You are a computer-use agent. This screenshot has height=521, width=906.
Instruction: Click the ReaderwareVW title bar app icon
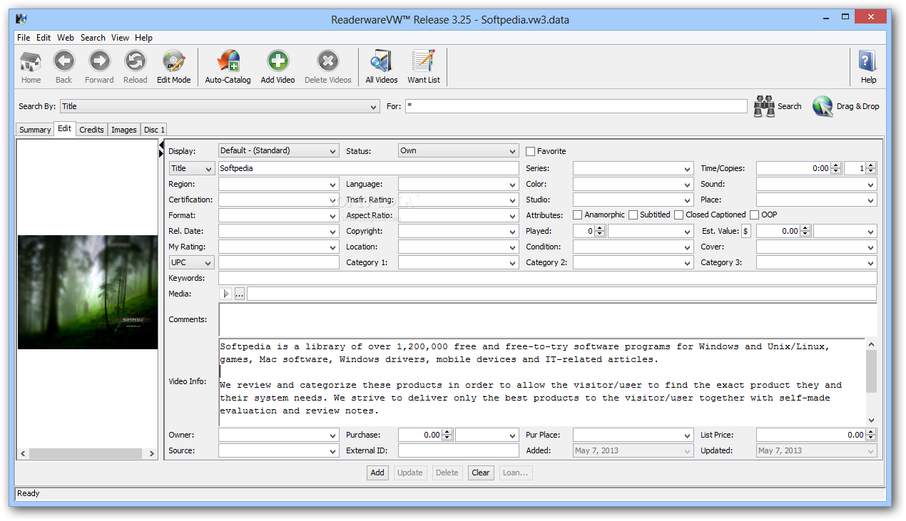coord(22,19)
